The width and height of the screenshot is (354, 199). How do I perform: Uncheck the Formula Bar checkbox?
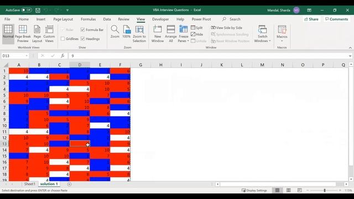(x=82, y=29)
